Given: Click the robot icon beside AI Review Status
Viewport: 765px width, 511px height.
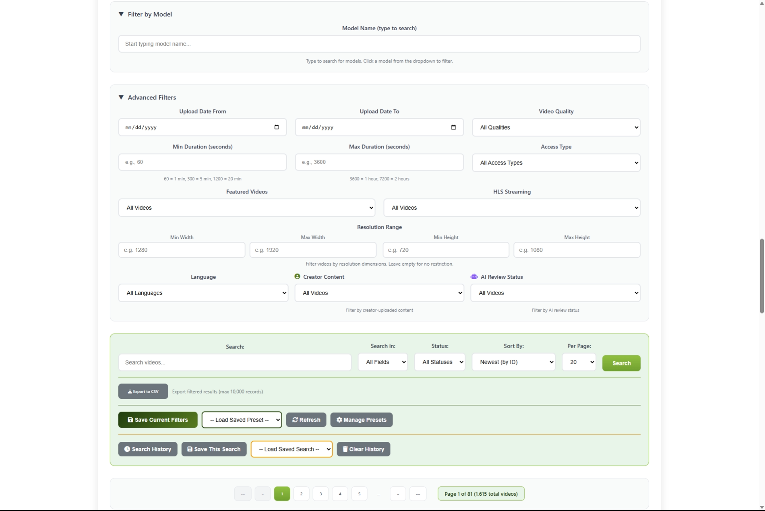Looking at the screenshot, I should tap(473, 276).
